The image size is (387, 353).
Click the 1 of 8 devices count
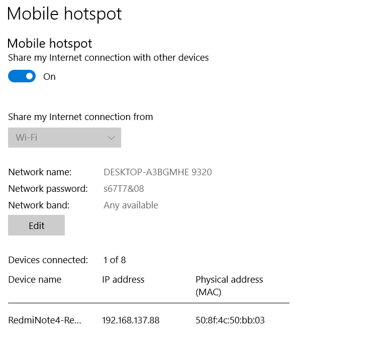coord(115,260)
